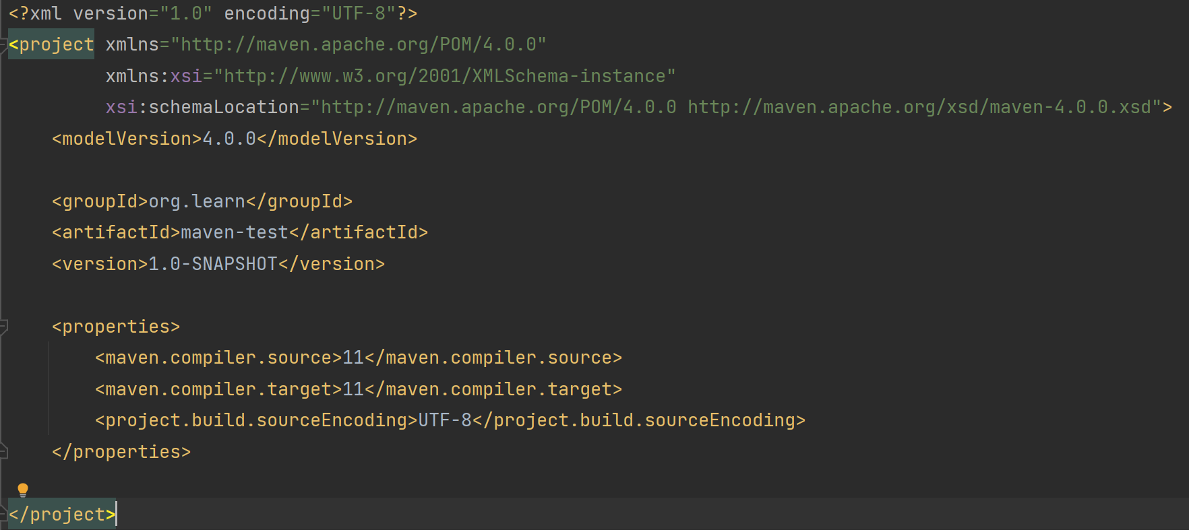Click the project.build.sourceEncoding UTF-8 line

point(450,420)
